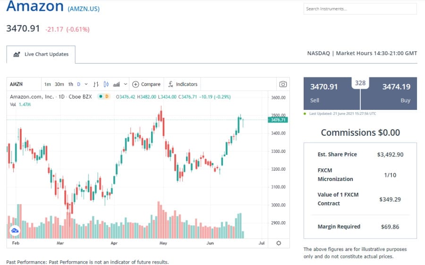425x265 pixels.
Task: Click the spread value 328
Action: (x=360, y=83)
